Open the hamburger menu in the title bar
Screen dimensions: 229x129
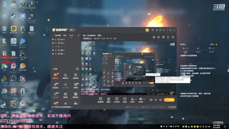click(164, 30)
